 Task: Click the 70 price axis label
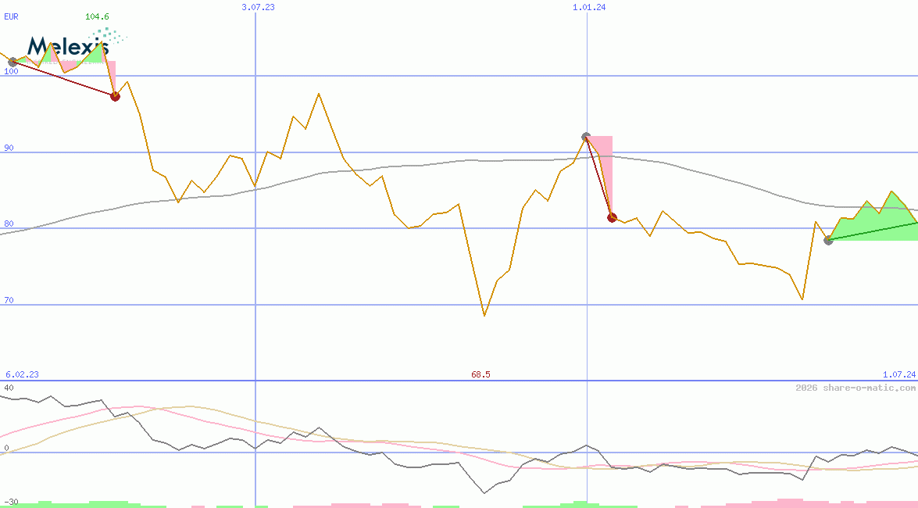coord(9,300)
